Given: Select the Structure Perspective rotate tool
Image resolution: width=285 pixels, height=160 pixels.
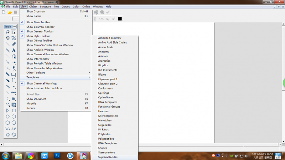Looking at the screenshot, I should click(7, 38).
